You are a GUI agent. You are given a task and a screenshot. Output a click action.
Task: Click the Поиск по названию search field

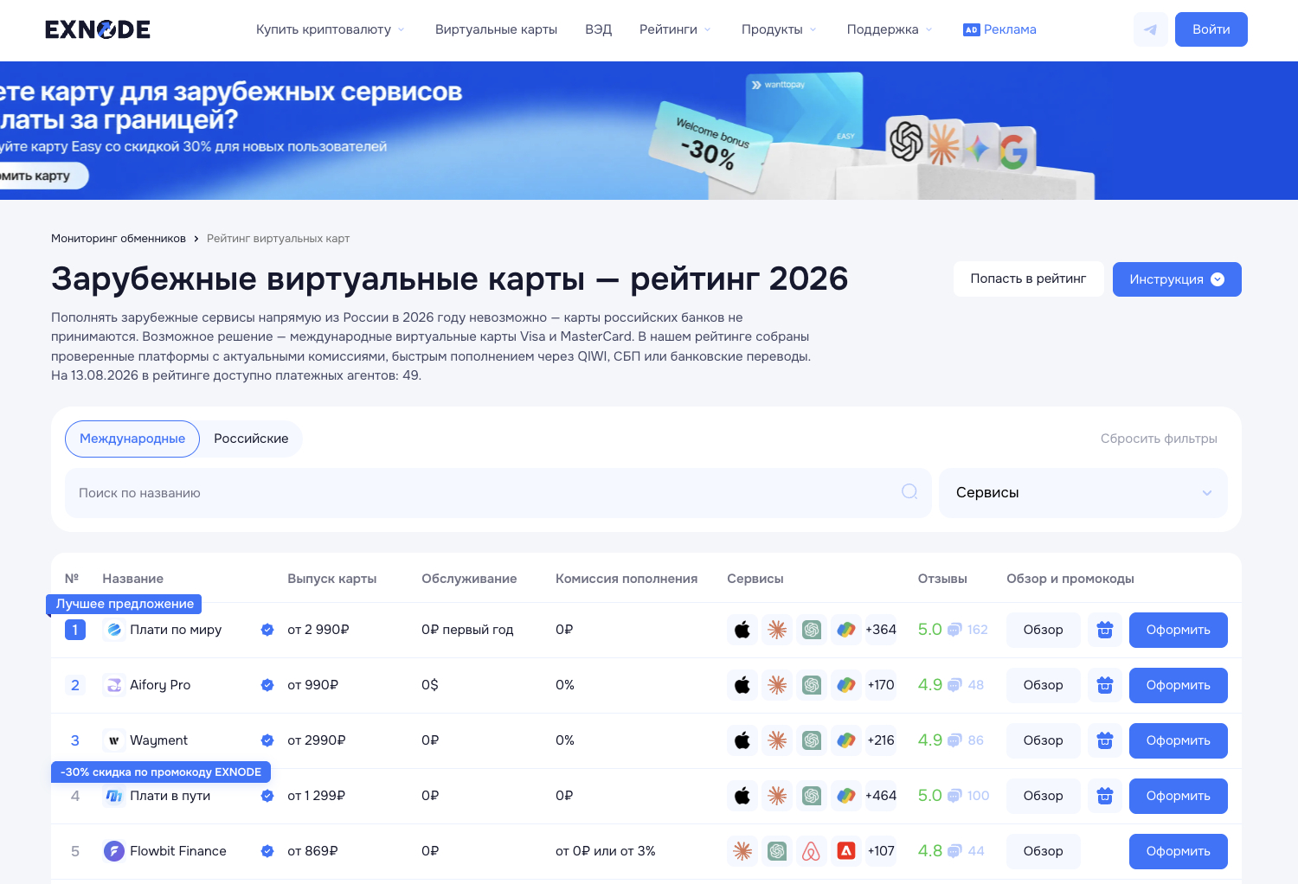498,493
